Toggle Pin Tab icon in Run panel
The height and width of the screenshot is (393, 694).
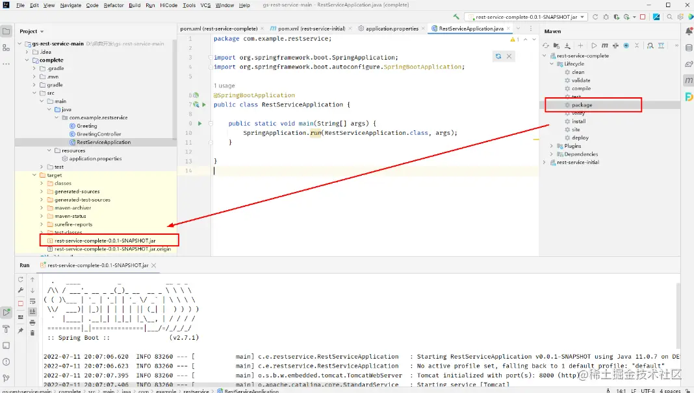(20, 330)
